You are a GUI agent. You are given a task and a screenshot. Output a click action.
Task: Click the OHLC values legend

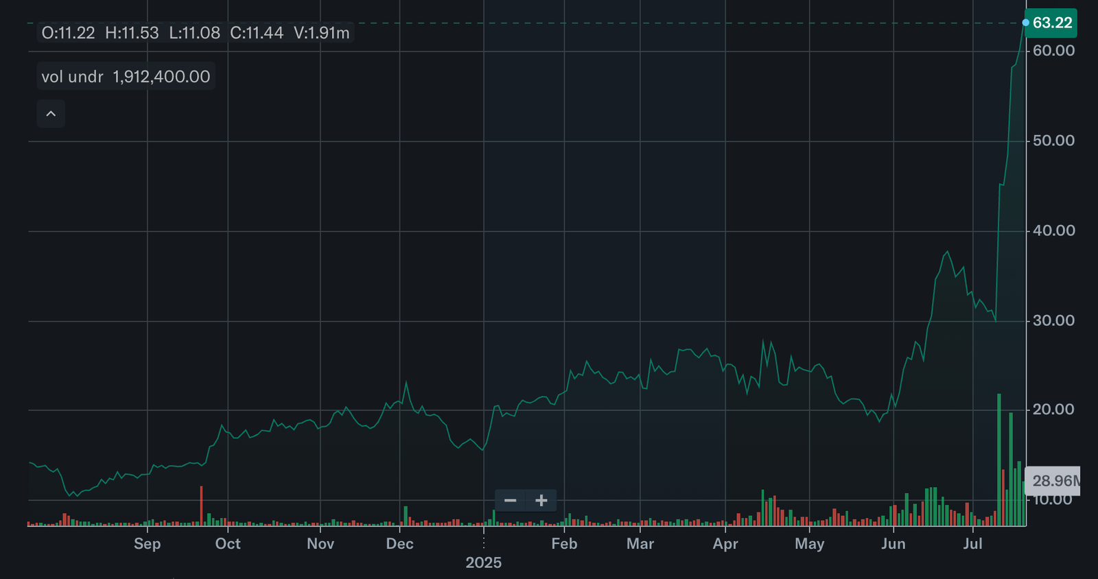(195, 33)
